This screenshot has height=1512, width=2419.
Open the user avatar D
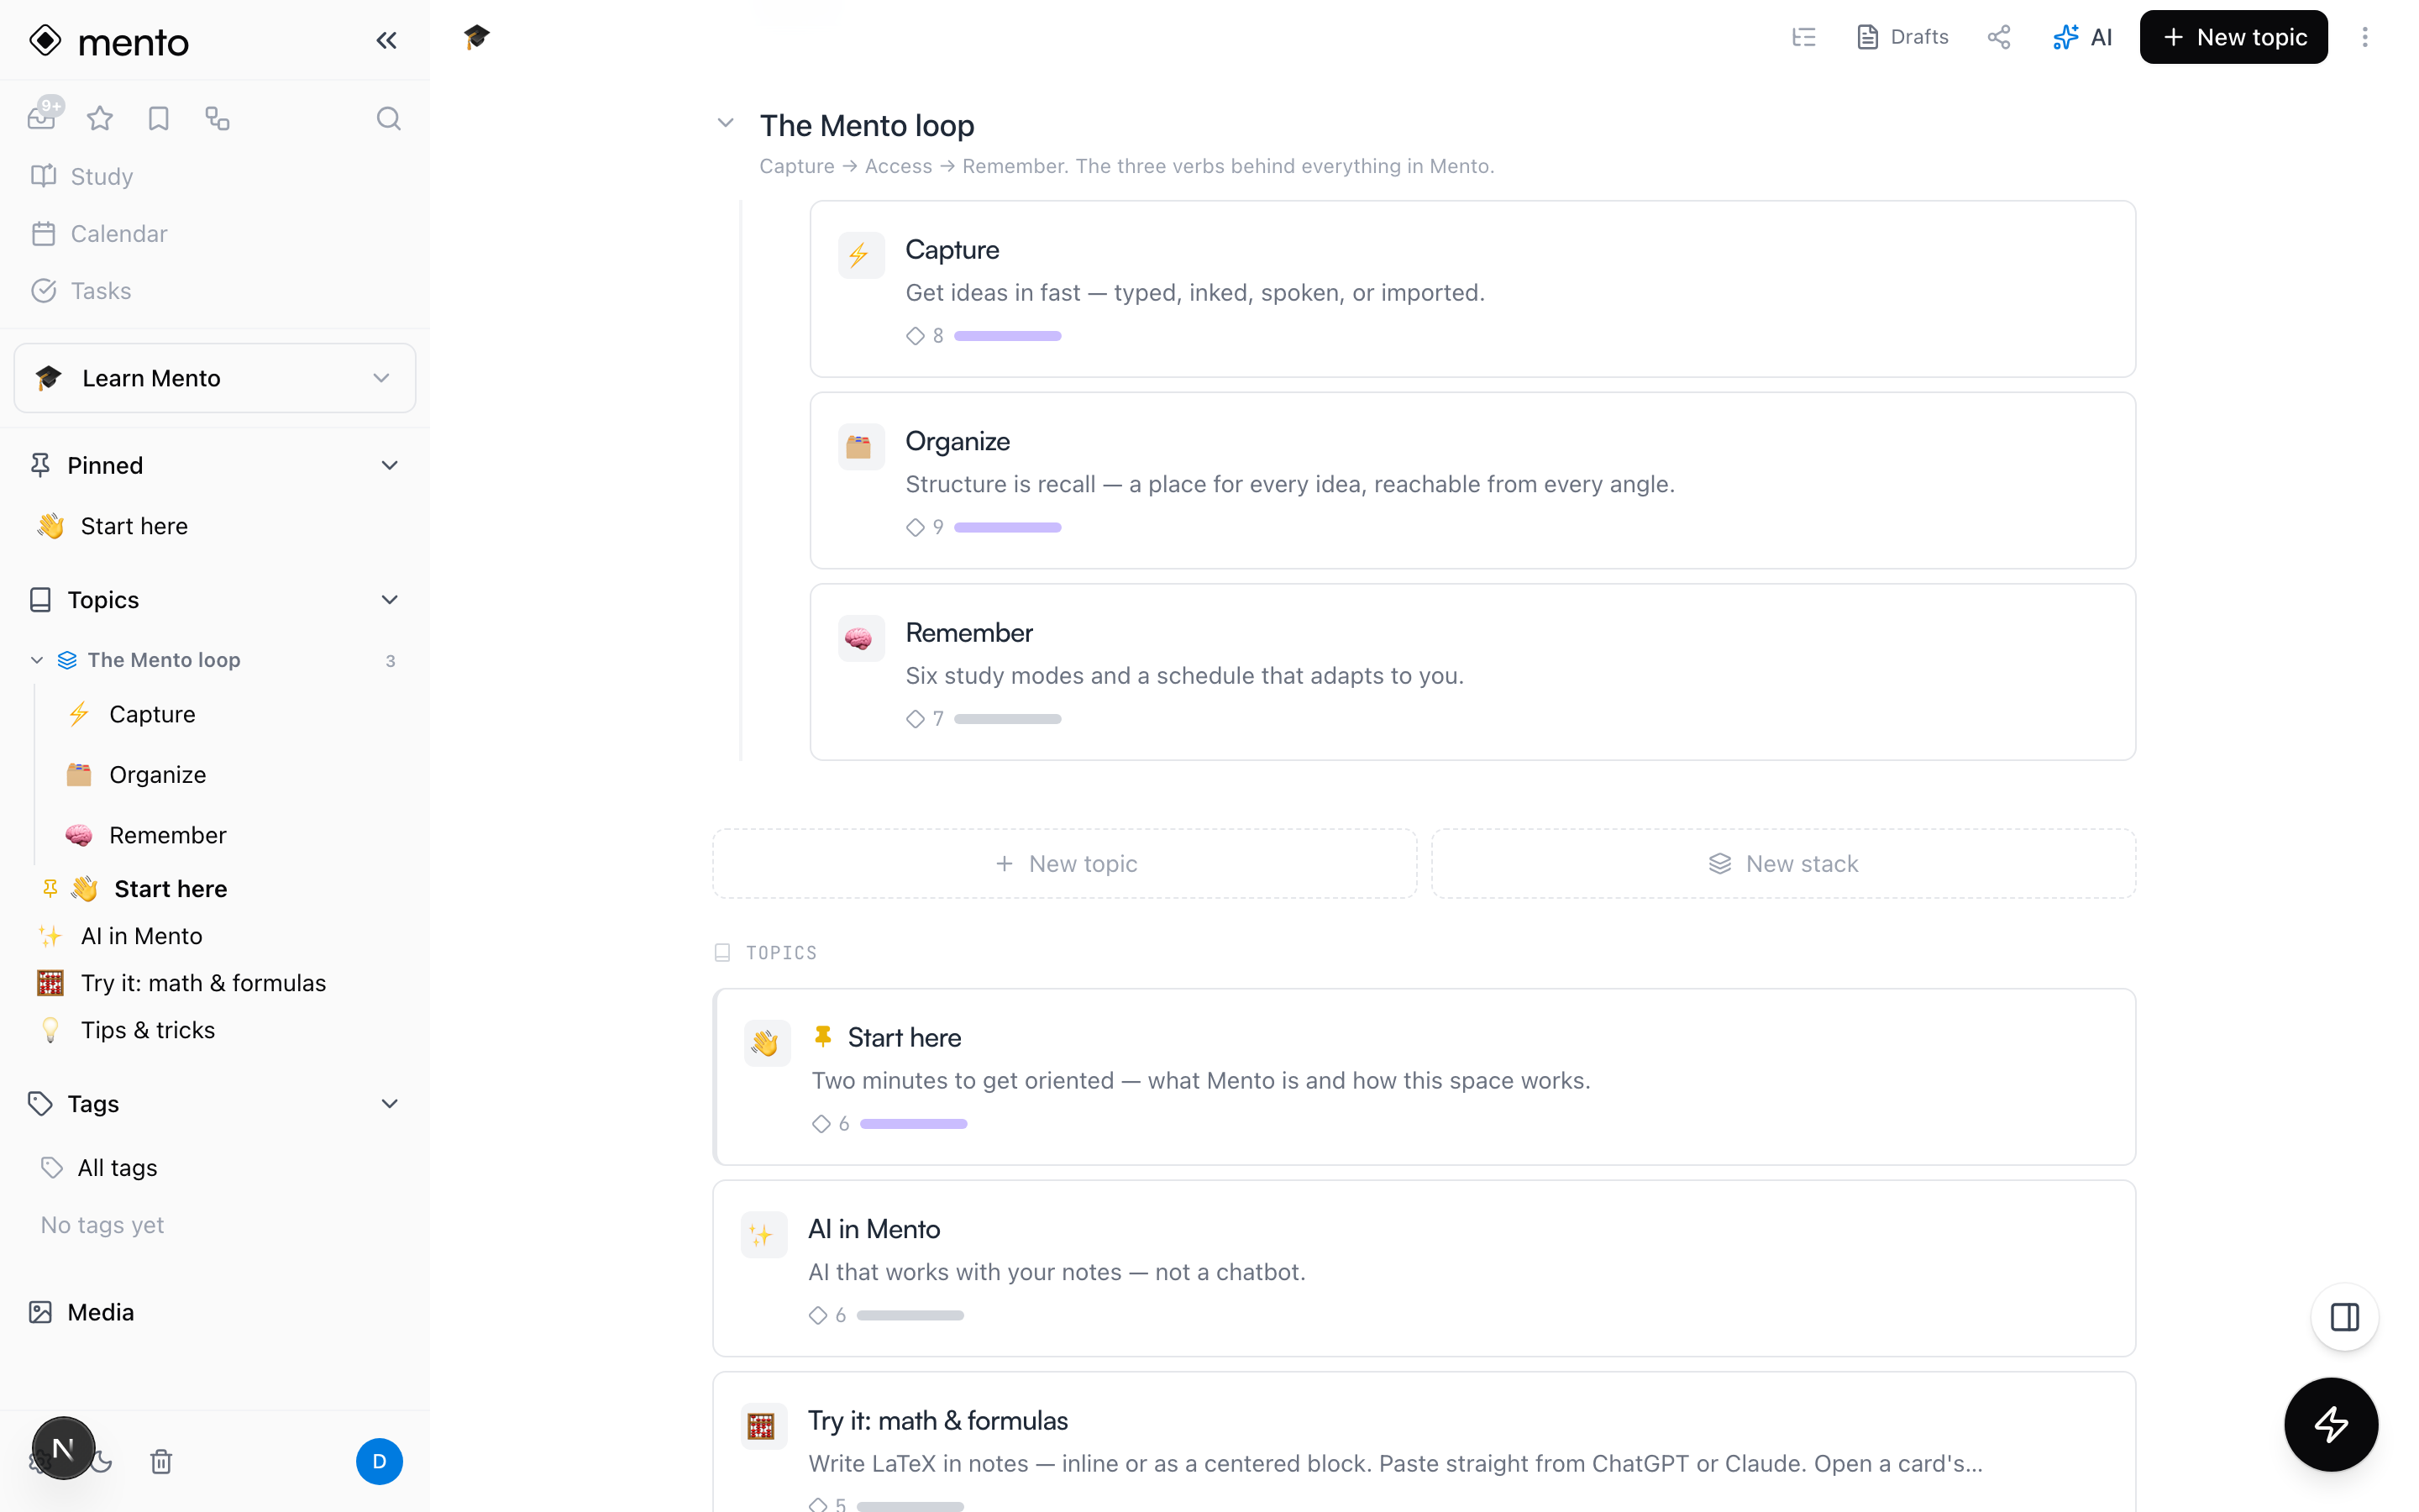pyautogui.click(x=379, y=1461)
